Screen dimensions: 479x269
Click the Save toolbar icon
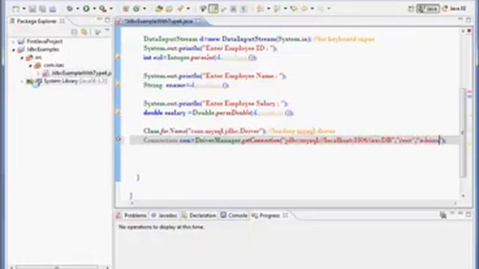(32, 9)
